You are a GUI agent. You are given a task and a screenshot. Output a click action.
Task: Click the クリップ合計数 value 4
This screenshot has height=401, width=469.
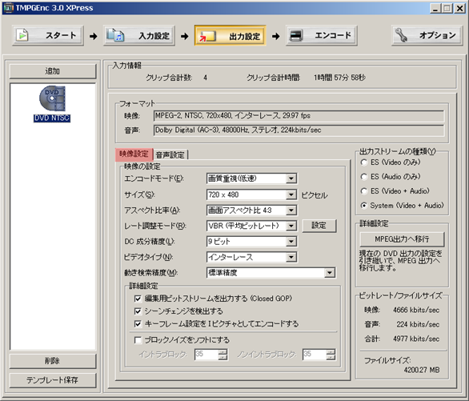(x=205, y=78)
